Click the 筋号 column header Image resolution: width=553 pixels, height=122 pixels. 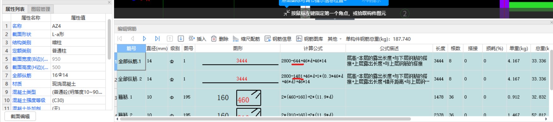[131, 48]
